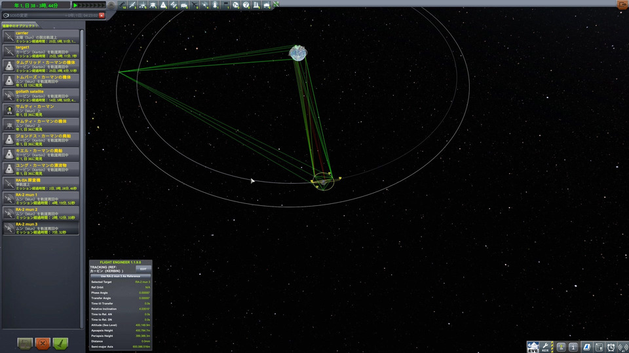This screenshot has width=629, height=353.
Task: Click Use RA-2 mun 3 As Reference button
Action: [x=121, y=276]
